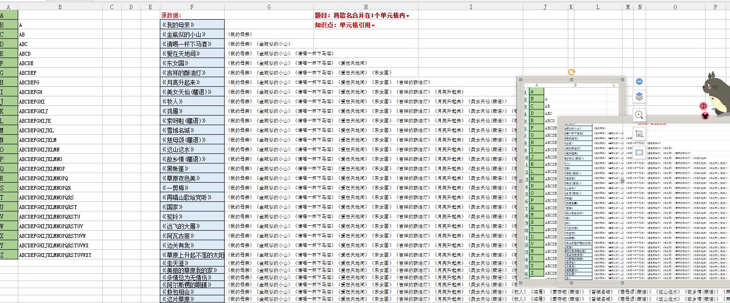The width and height of the screenshot is (730, 303).
Task: Select column header H
Action: click(366, 7)
